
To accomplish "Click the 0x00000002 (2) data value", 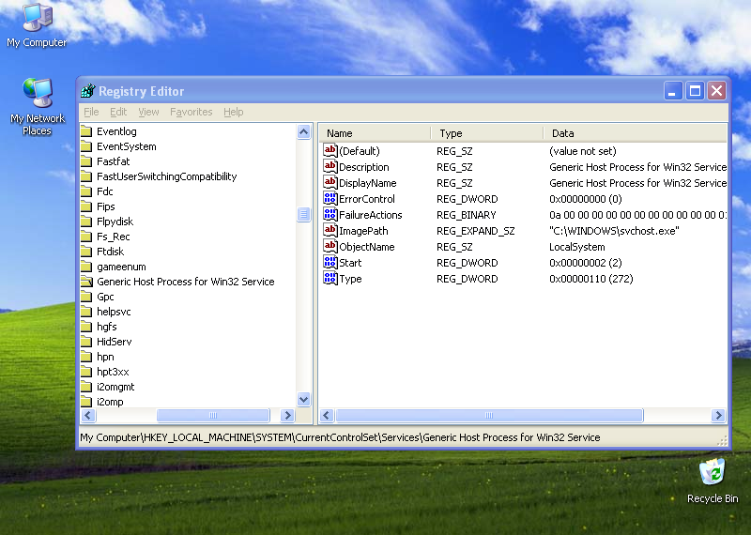I will pyautogui.click(x=585, y=263).
